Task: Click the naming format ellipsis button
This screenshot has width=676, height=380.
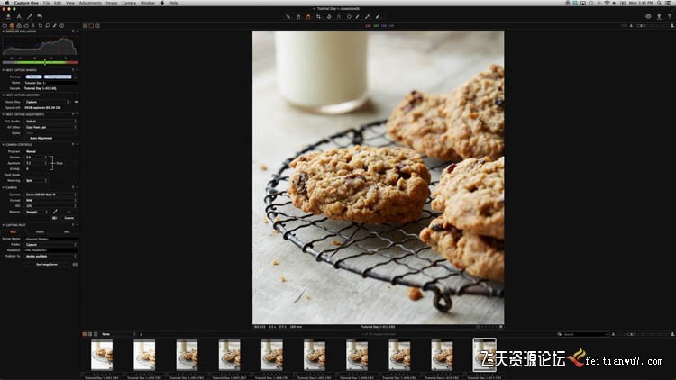Action: coord(76,77)
